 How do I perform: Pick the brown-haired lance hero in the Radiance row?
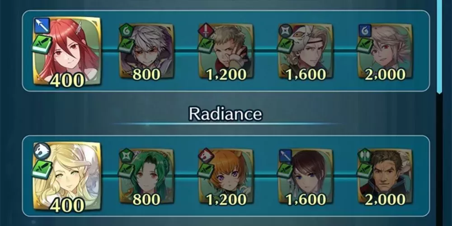pyautogui.click(x=306, y=176)
